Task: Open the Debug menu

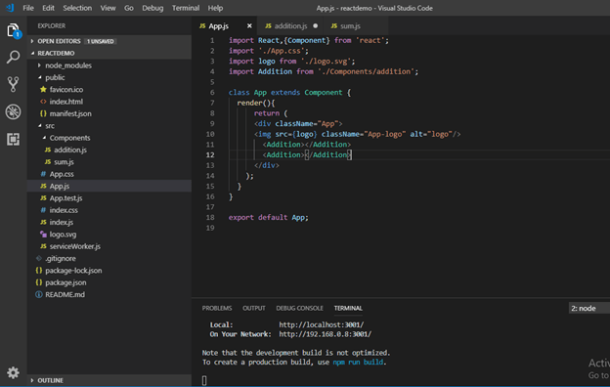Action: pyautogui.click(x=152, y=8)
